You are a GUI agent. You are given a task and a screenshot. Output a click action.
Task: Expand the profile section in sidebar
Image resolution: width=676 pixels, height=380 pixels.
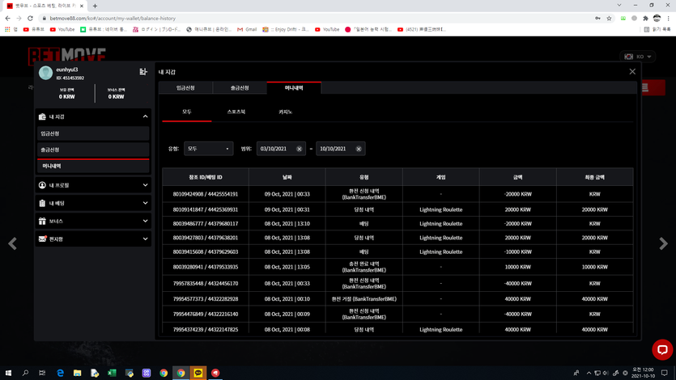point(145,185)
